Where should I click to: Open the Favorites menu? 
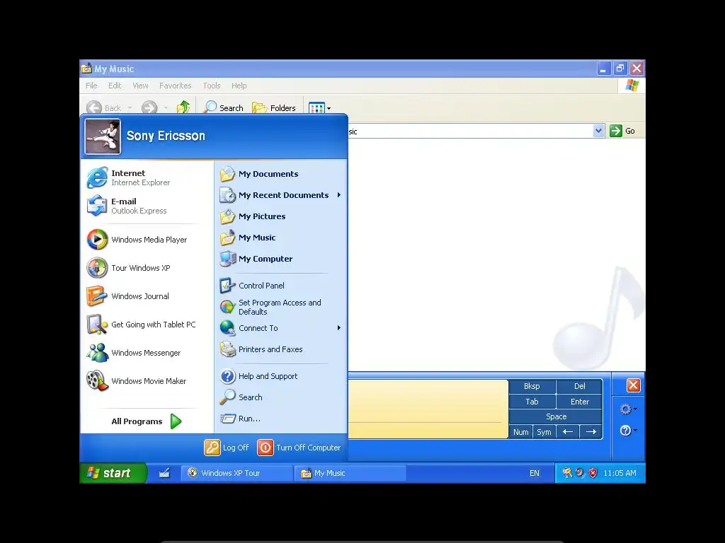click(176, 86)
